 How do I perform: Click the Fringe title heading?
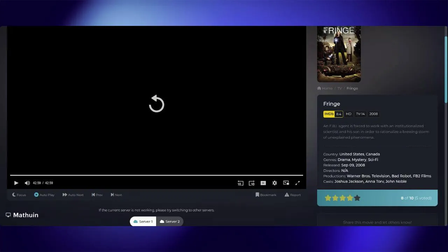click(331, 104)
